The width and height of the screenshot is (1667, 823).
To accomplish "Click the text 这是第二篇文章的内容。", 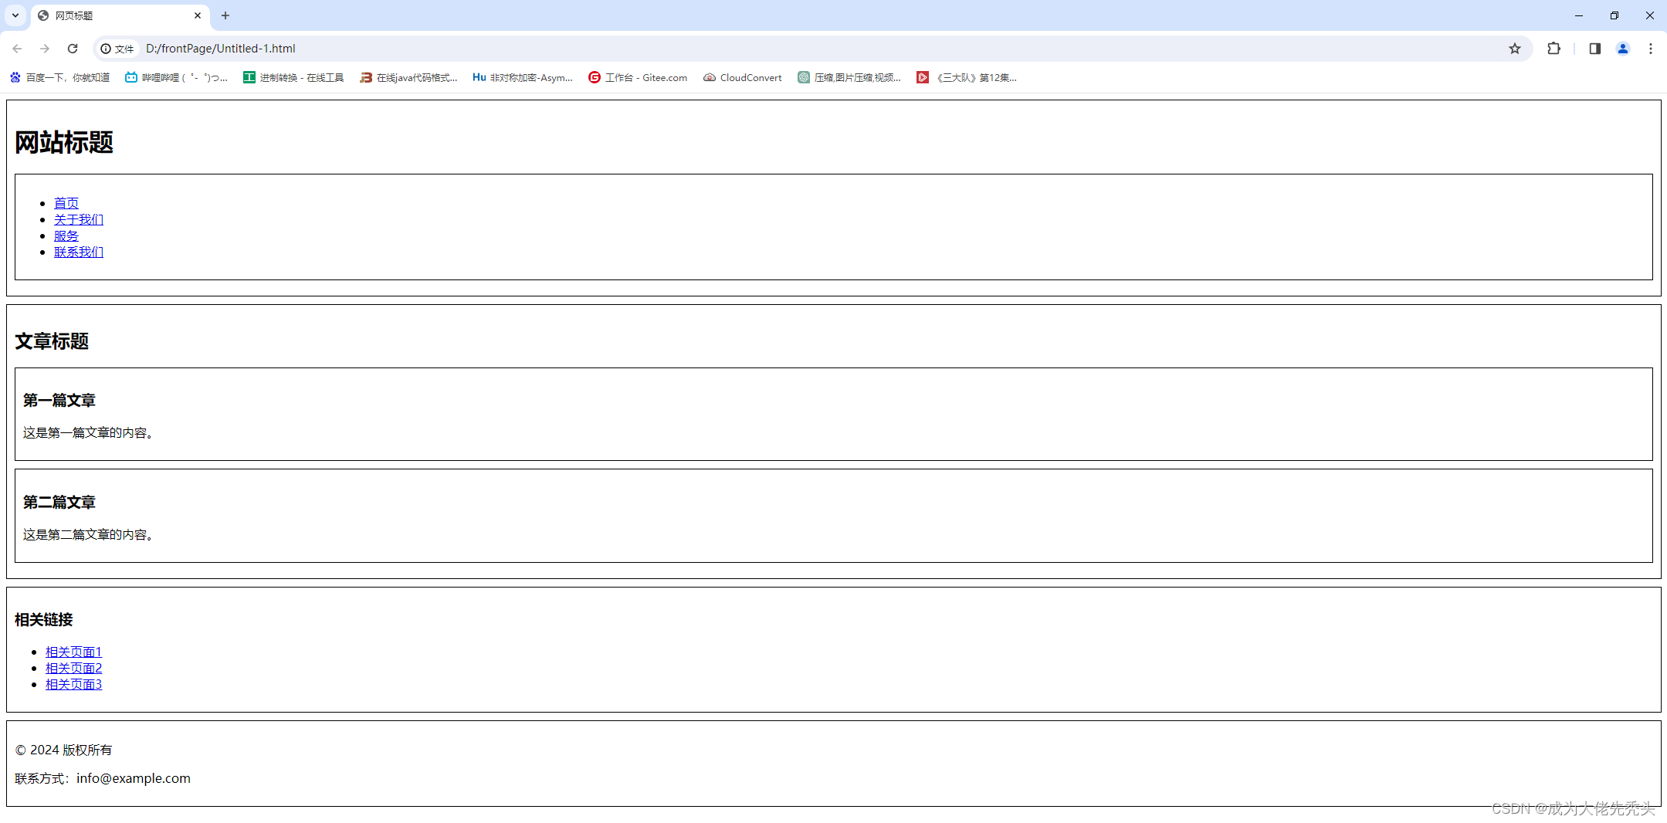I will tap(90, 534).
